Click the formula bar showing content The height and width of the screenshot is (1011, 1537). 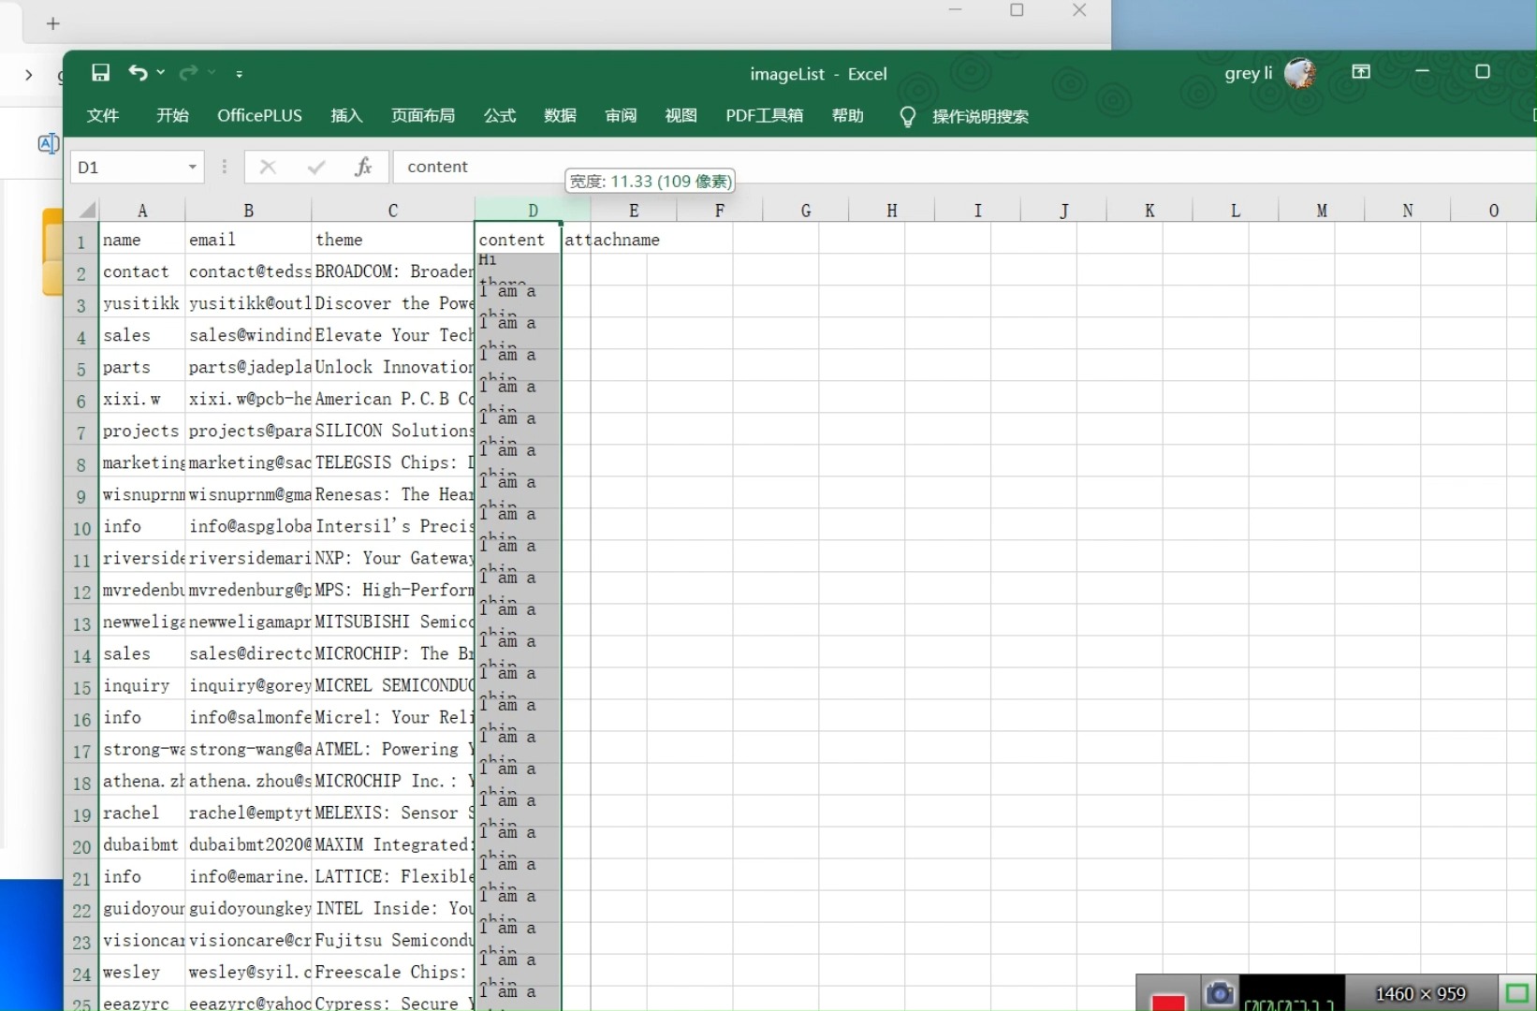[964, 168]
